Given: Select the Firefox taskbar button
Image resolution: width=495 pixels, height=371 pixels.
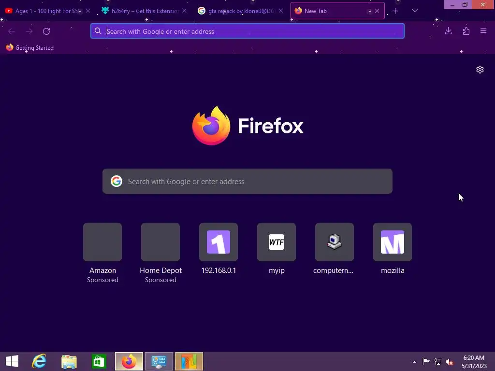Looking at the screenshot, I should (x=129, y=361).
